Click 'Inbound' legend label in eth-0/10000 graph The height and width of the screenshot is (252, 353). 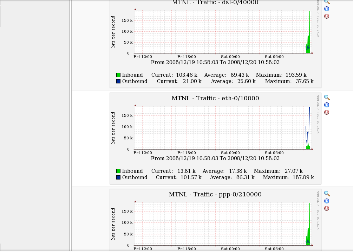click(132, 171)
